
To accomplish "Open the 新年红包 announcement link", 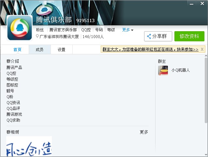I will tap(150, 49).
